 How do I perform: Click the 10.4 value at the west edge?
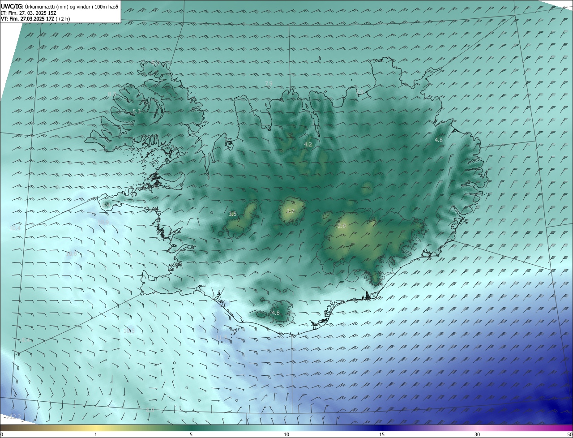pos(15,228)
